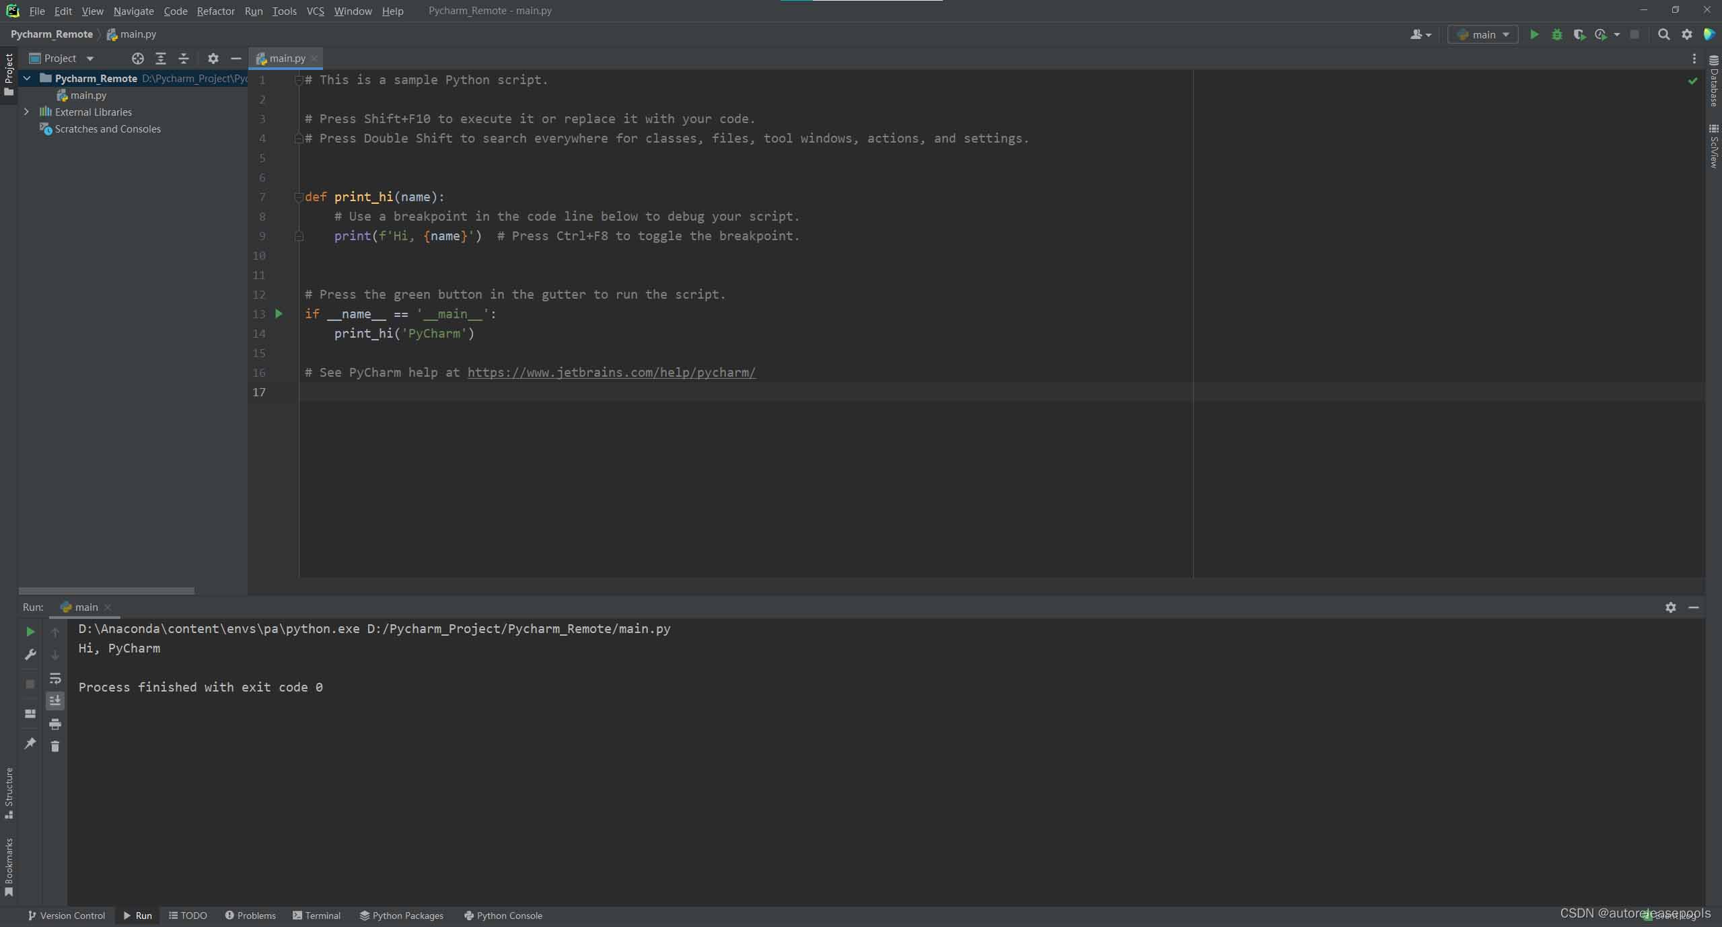This screenshot has height=927, width=1722.
Task: Open the Python Packages tool window
Action: 401,916
